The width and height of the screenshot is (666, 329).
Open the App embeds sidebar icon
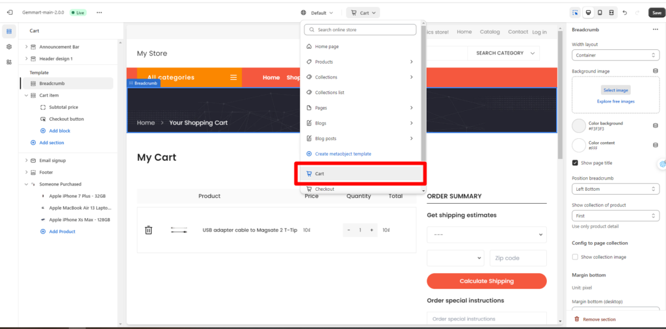tap(9, 62)
